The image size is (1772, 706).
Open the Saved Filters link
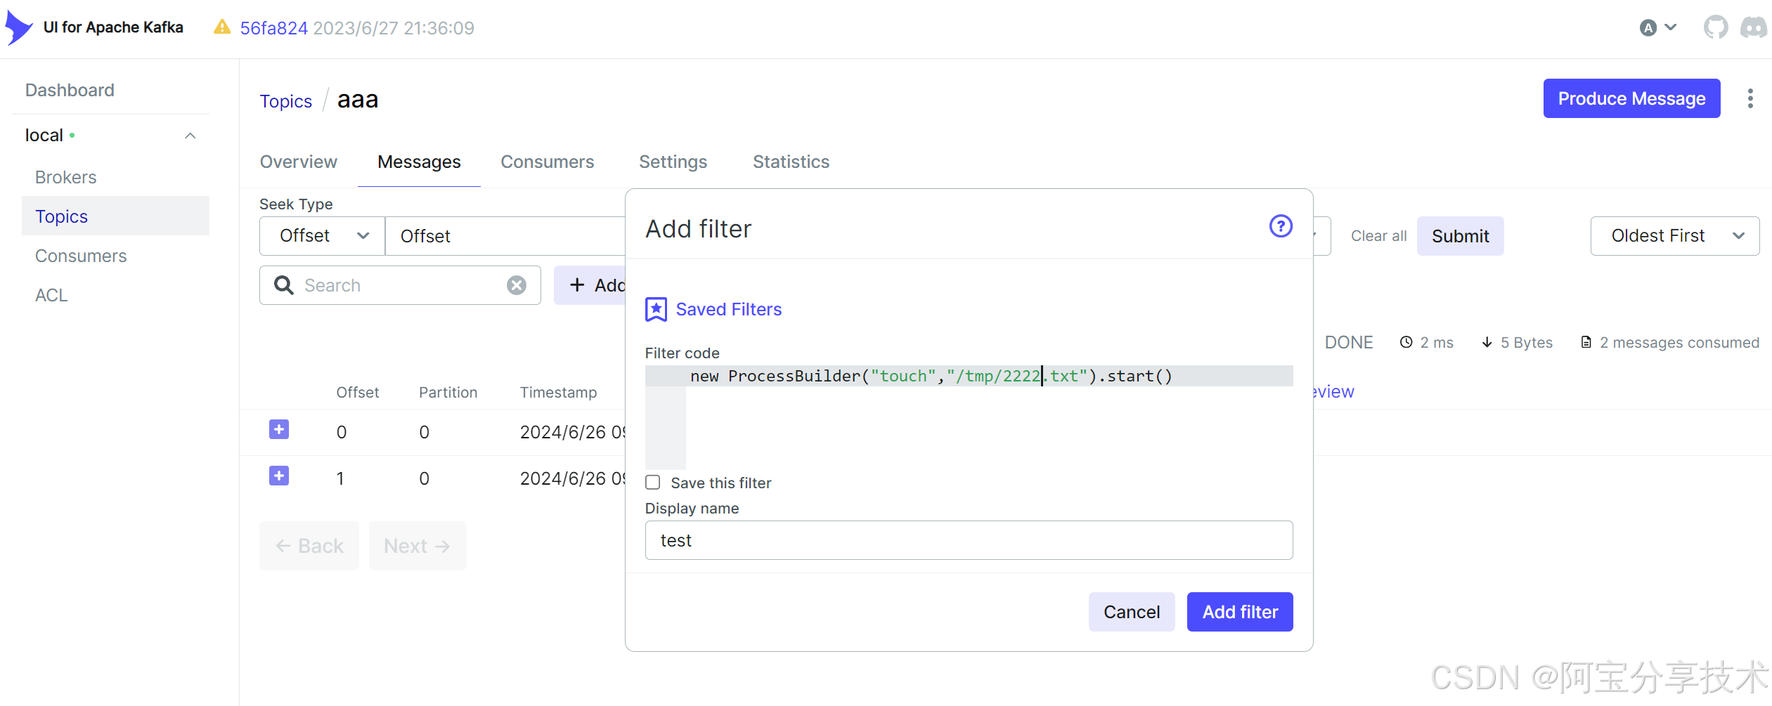(x=728, y=309)
